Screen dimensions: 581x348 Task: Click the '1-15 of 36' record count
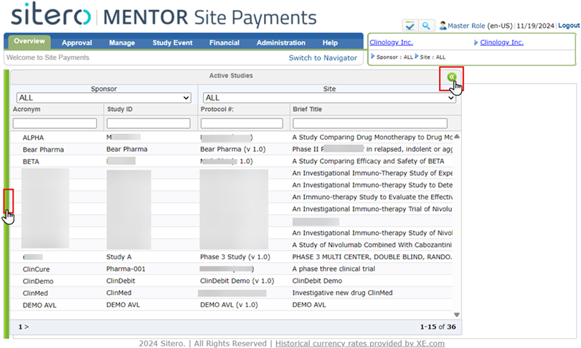(438, 327)
